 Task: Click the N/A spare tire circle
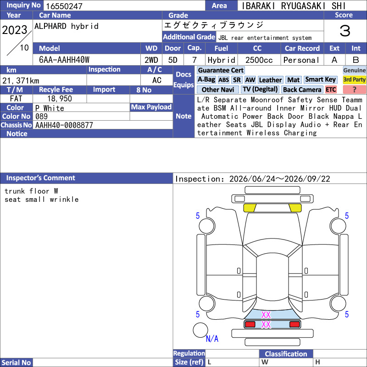pos(200,330)
